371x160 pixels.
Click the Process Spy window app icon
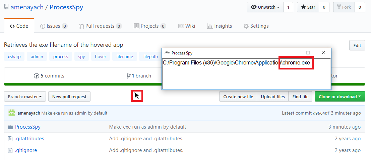click(167, 53)
